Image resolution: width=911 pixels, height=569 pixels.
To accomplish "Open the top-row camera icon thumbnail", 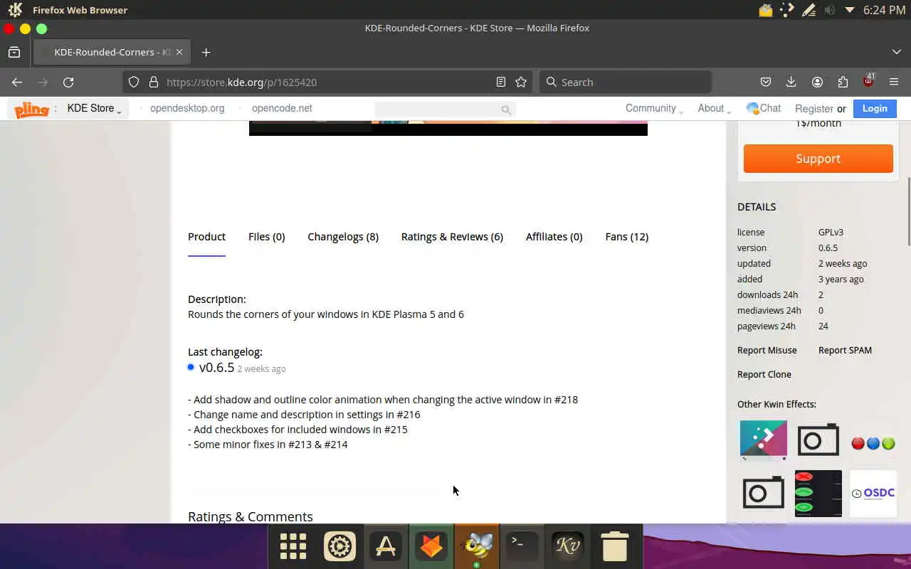I will tap(818, 440).
